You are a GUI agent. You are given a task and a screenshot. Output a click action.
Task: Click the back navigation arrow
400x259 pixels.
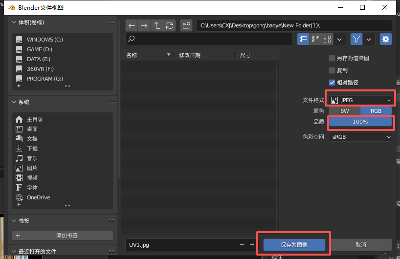(x=132, y=25)
